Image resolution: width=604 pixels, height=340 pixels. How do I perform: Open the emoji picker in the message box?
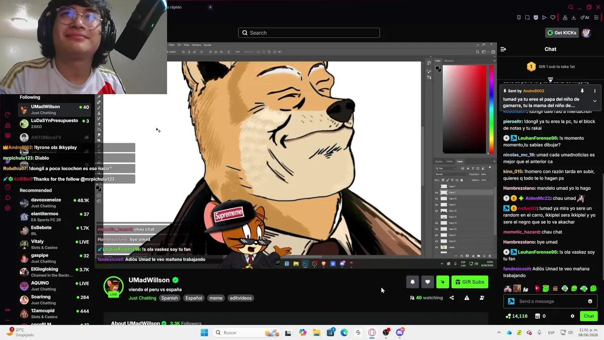click(x=590, y=301)
